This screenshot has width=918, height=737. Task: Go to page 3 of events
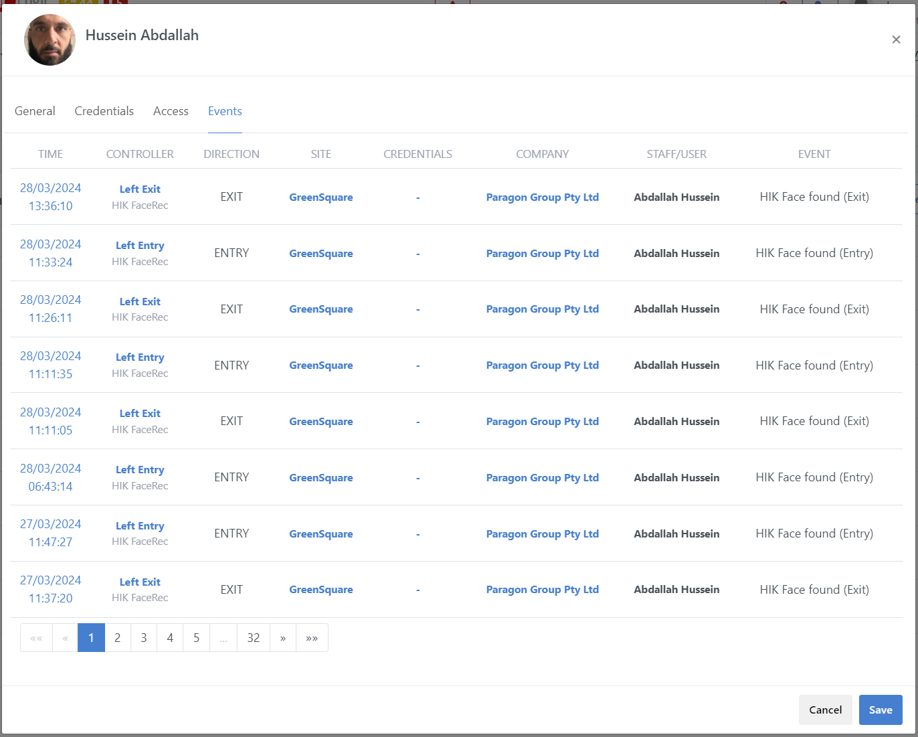[144, 638]
